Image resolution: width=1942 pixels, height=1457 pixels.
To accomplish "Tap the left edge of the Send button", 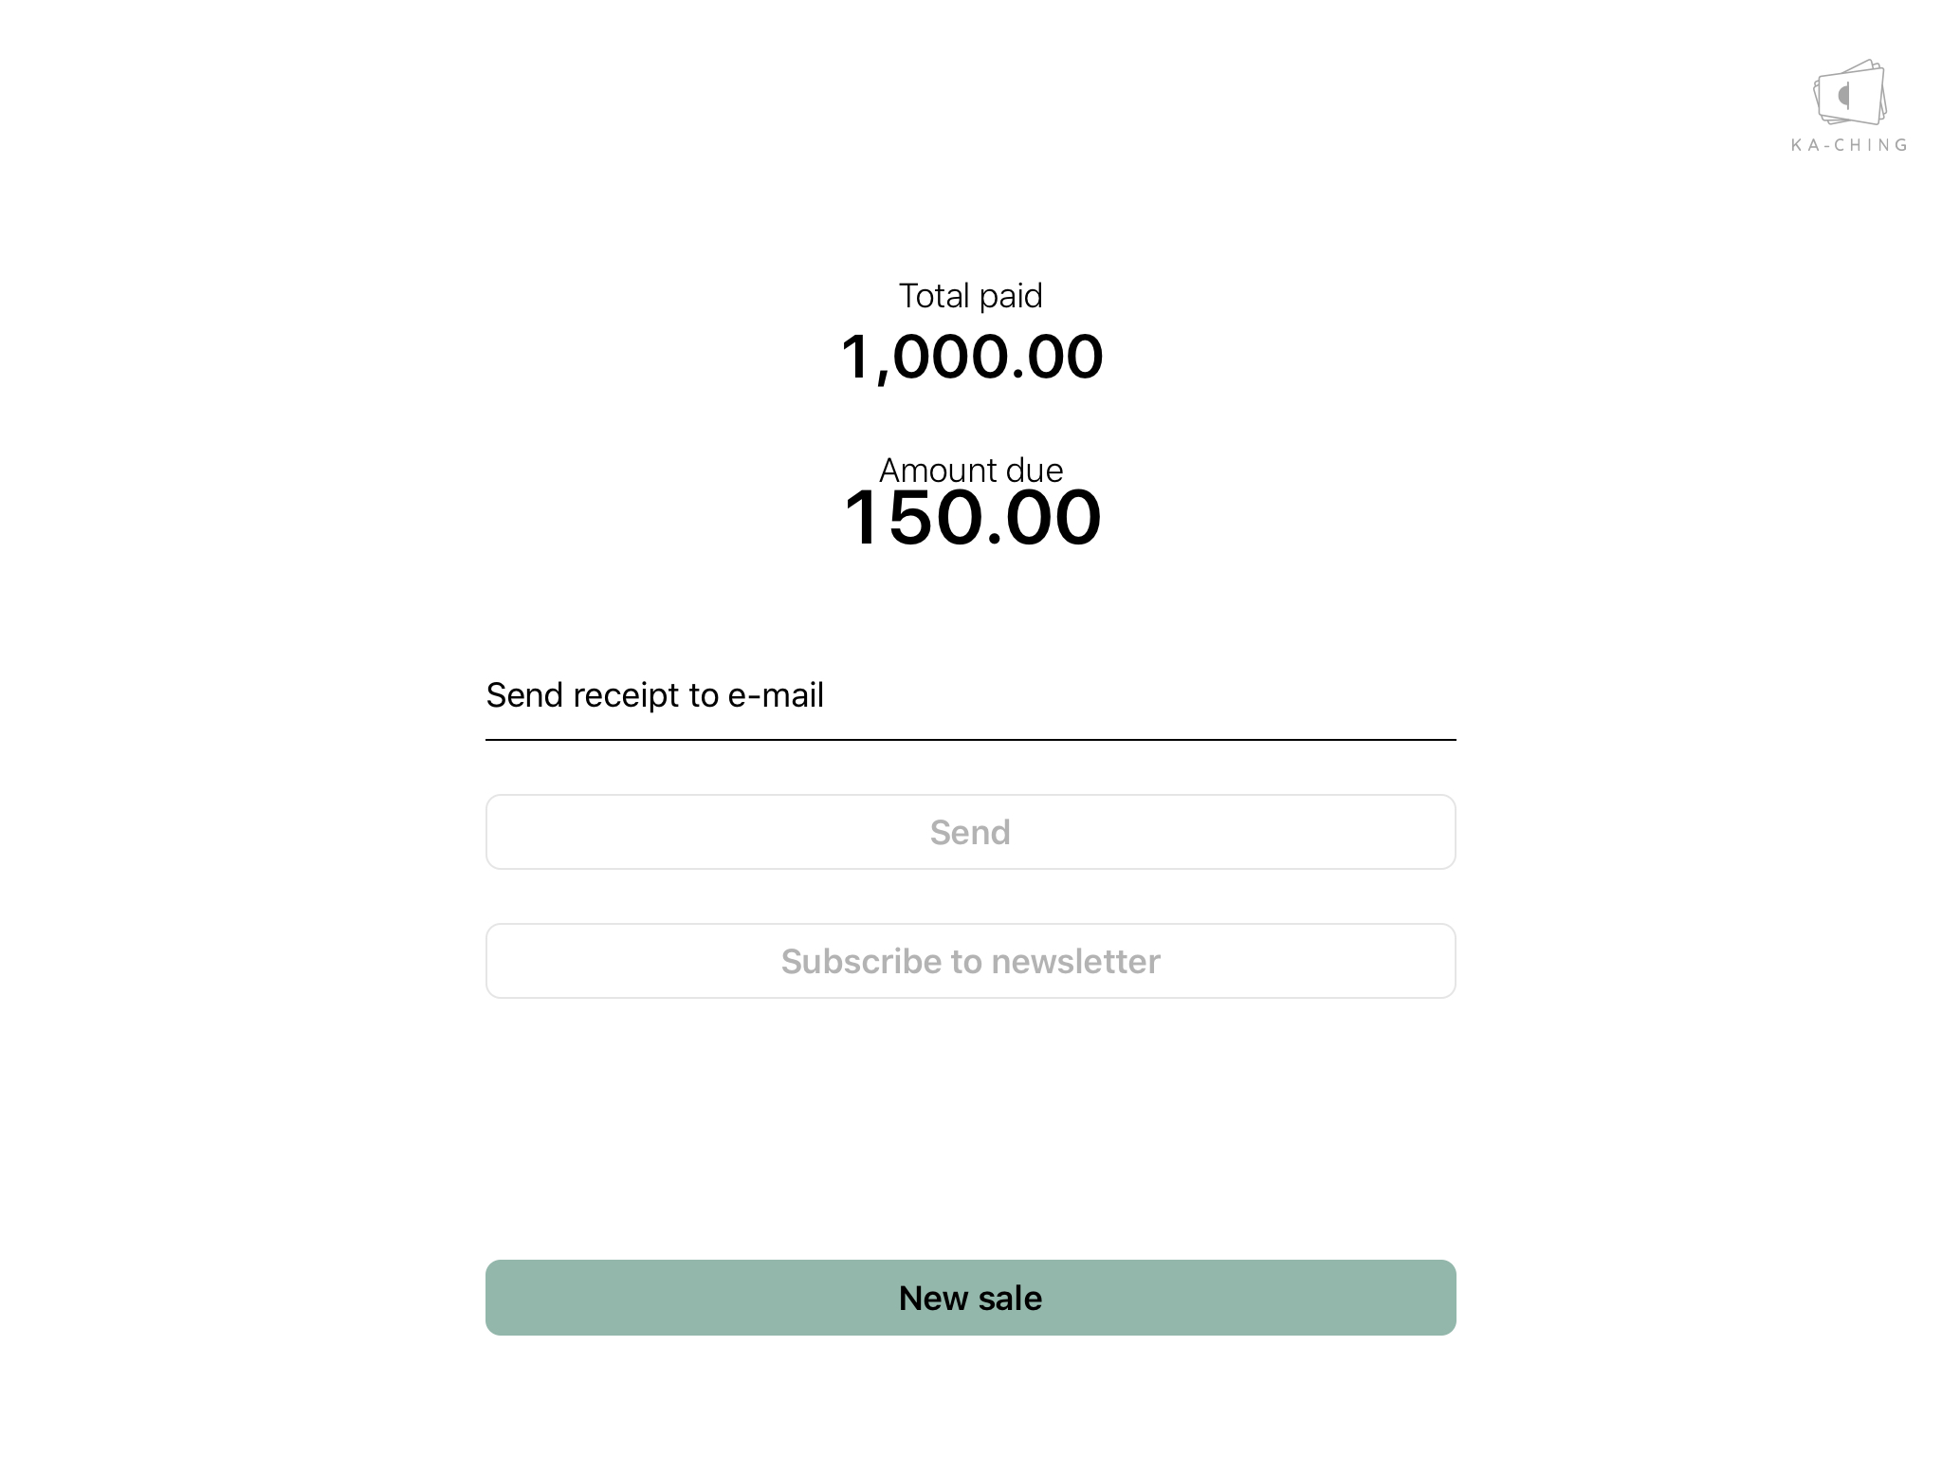I will [x=503, y=832].
